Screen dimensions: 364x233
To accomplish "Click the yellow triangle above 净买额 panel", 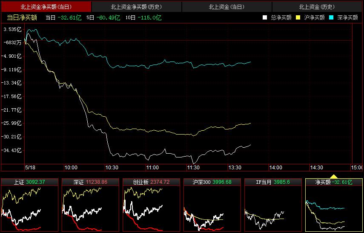I will 334,176.
